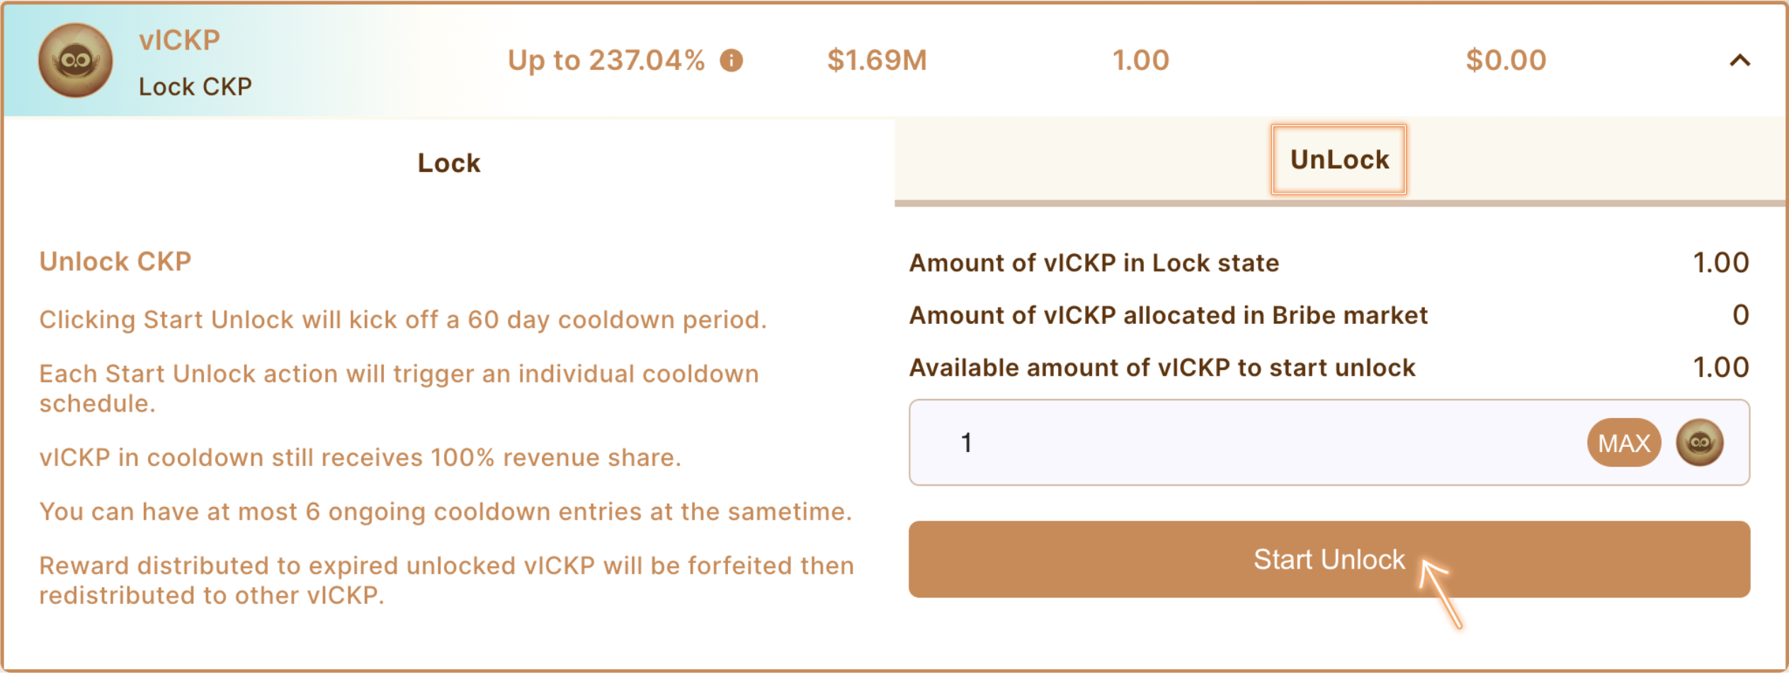The width and height of the screenshot is (1789, 674).
Task: Collapse the vlCKP panel with chevron
Action: (1739, 61)
